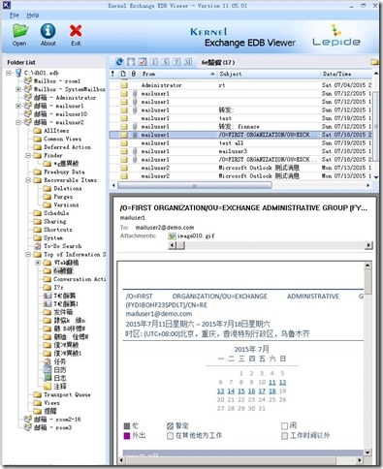Select the 5-day view toolbar icon
Screen dimensions: 383x469
(165, 62)
